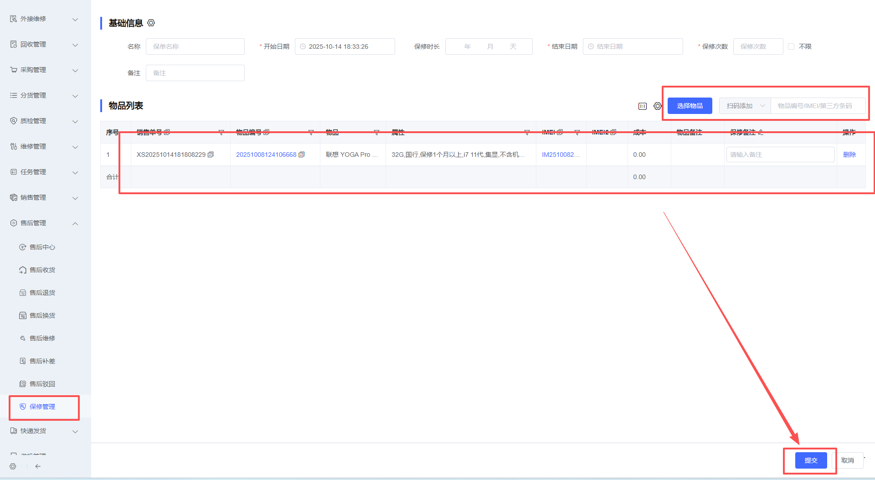The image size is (875, 480).
Task: Click filter icon in 物品 column header
Action: click(x=376, y=133)
